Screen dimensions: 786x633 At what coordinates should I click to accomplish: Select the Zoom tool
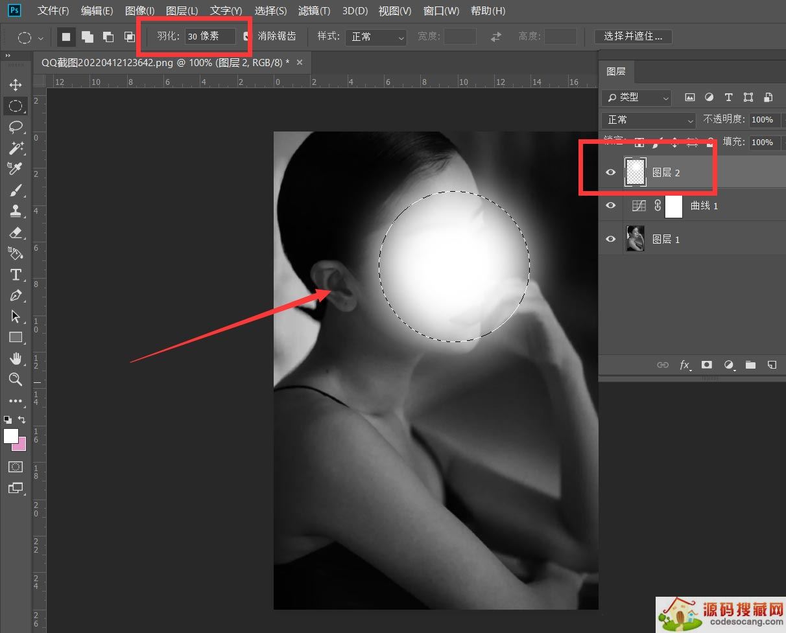tap(16, 380)
